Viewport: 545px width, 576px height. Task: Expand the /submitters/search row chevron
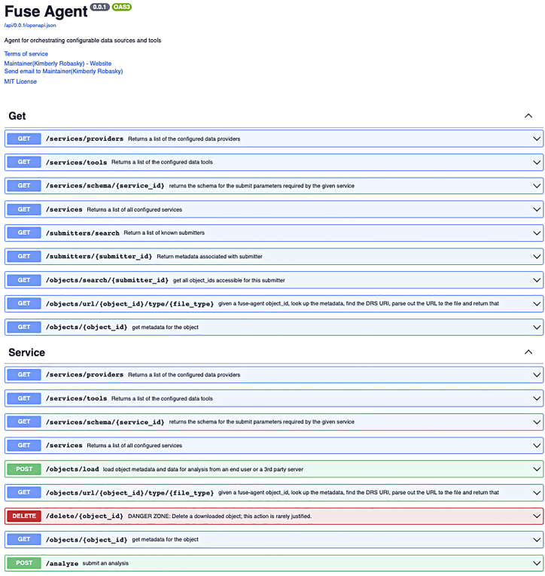tap(537, 233)
